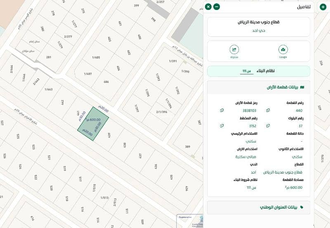Click the share (مشاركة) icon
The height and width of the screenshot is (228, 330).
[x=234, y=50]
